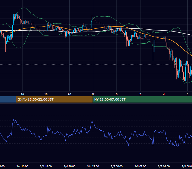Click the 22 hour label on upper axis
Screen dimensions: 192x169
click(x=93, y=94)
